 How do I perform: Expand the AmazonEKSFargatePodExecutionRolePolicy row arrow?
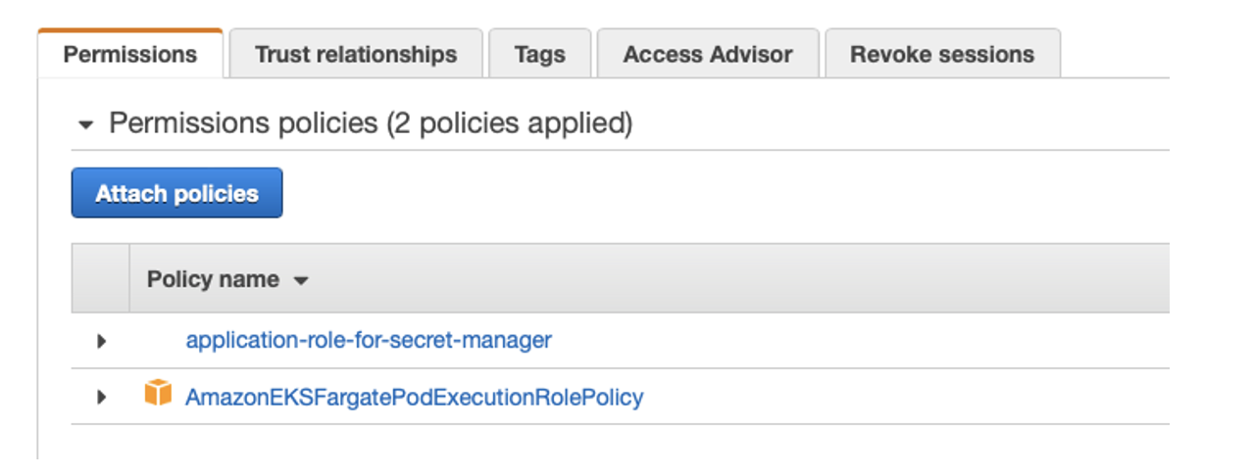click(x=101, y=398)
